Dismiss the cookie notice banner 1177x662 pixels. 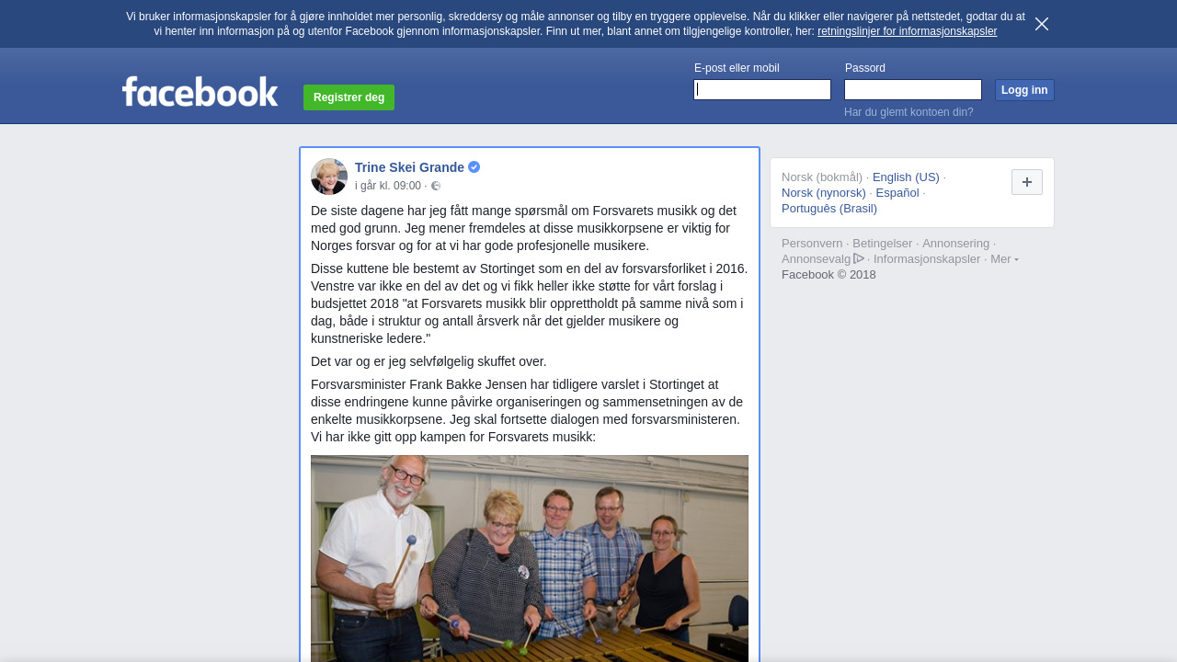1042,24
